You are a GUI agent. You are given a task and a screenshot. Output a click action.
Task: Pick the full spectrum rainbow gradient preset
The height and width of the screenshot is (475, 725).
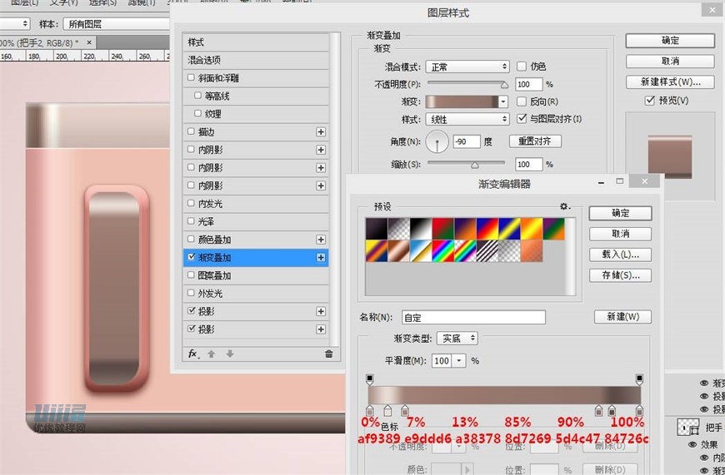pyautogui.click(x=443, y=251)
